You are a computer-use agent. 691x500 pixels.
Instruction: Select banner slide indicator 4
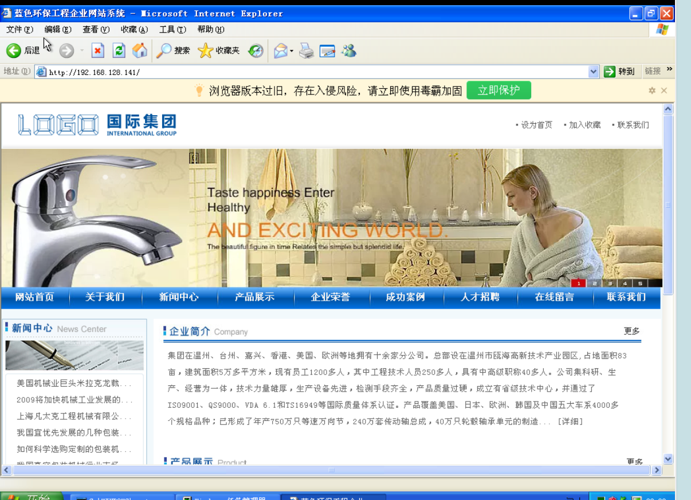tap(625, 283)
